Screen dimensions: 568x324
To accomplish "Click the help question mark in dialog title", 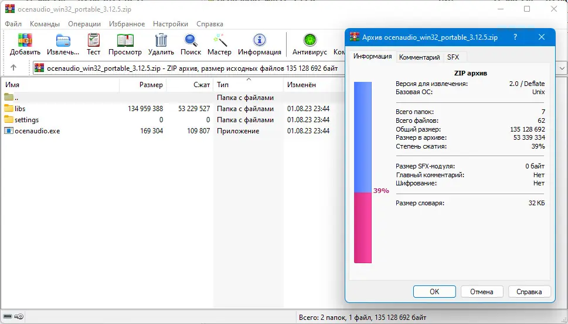I will tap(515, 37).
